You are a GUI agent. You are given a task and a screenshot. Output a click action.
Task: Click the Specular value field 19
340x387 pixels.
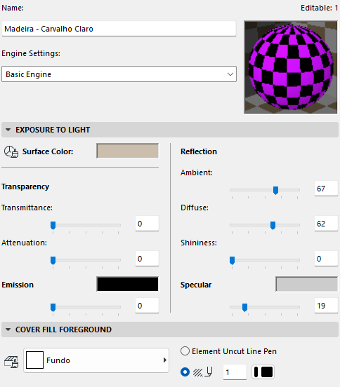[x=326, y=306]
